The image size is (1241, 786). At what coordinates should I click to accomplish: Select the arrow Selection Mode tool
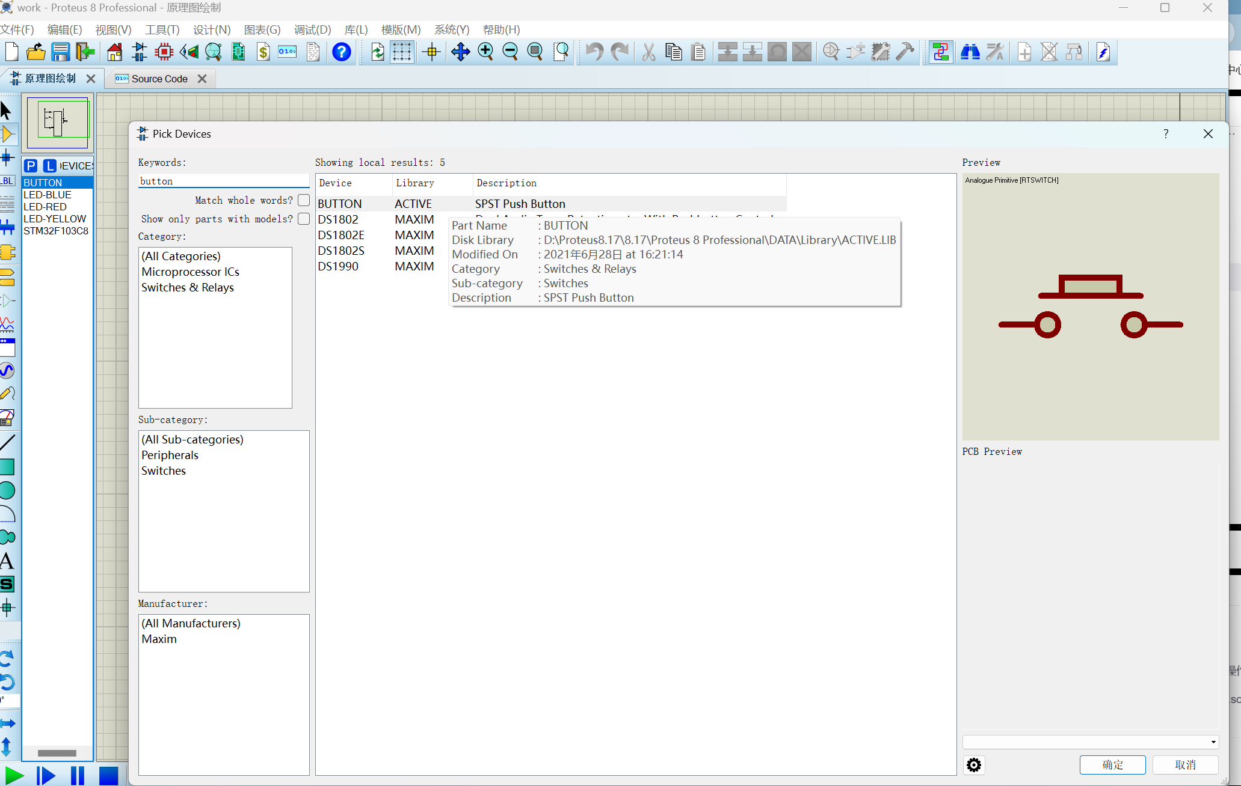coord(7,111)
